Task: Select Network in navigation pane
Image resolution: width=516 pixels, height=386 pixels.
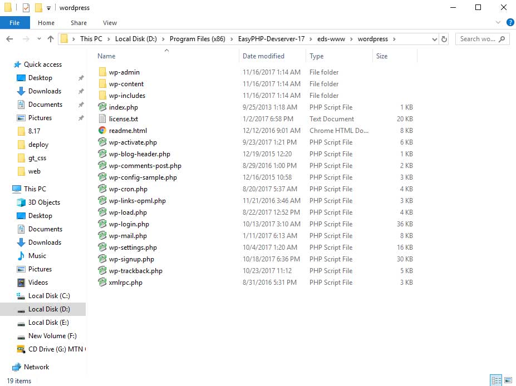Action: click(36, 367)
